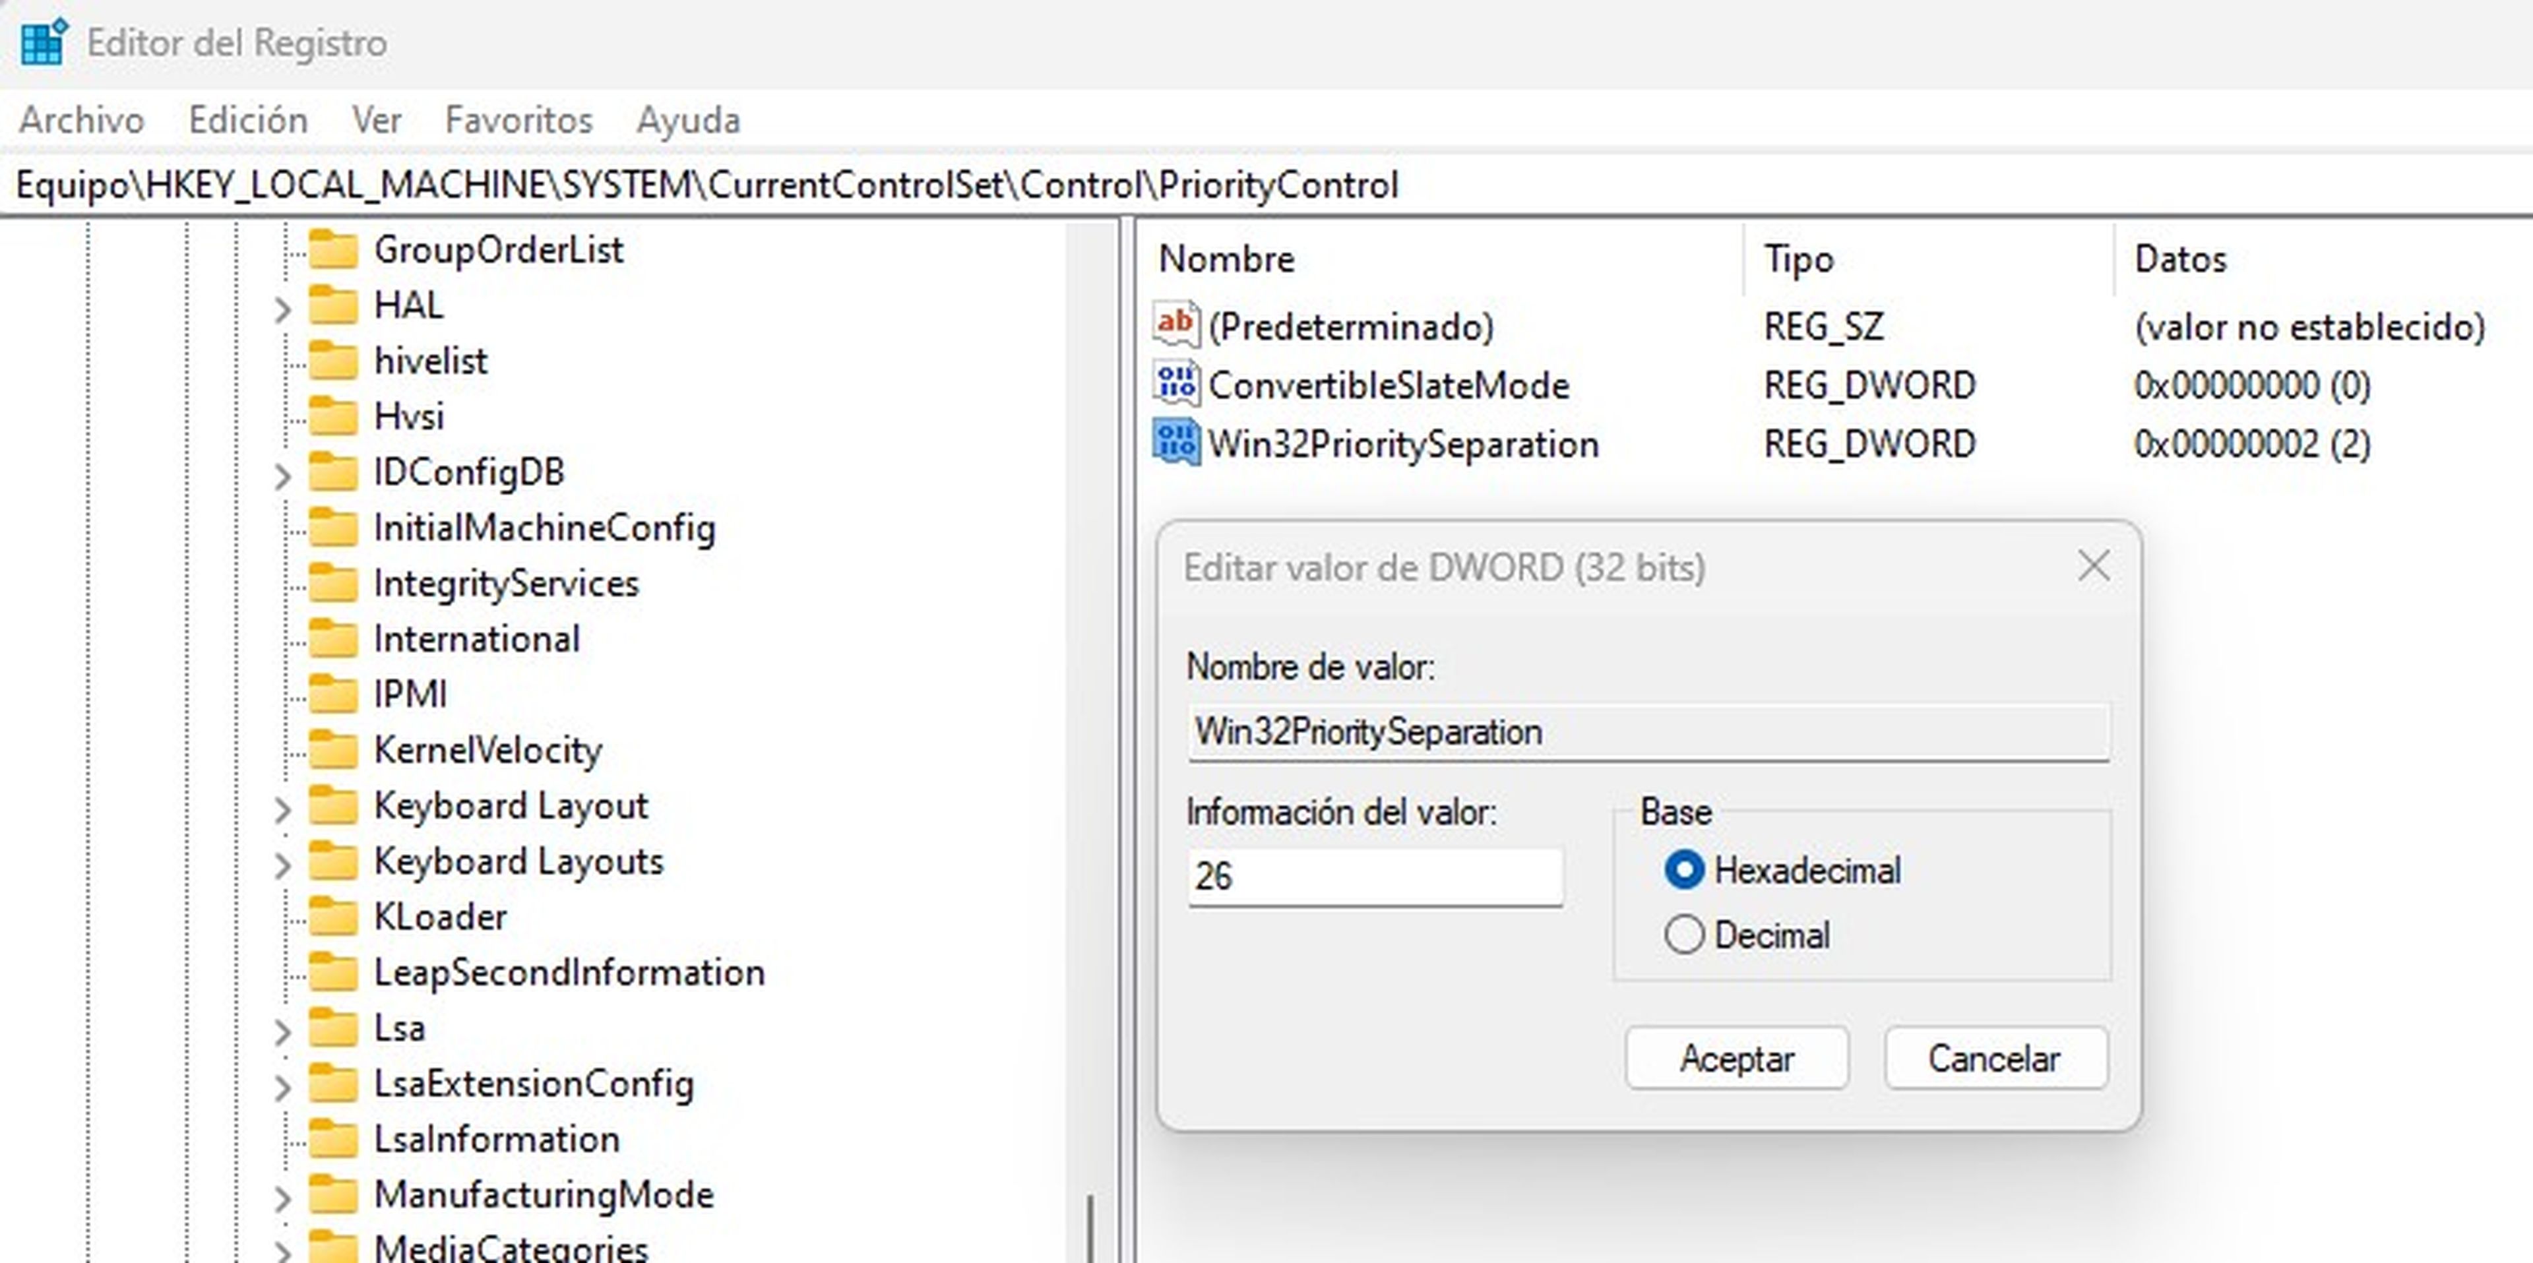
Task: Click the ManufacturingMode folder icon
Action: tap(333, 1195)
